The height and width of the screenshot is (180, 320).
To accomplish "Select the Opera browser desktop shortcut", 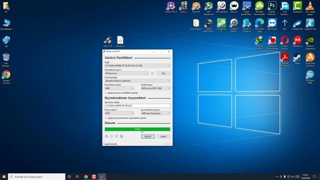I will (x=284, y=43).
